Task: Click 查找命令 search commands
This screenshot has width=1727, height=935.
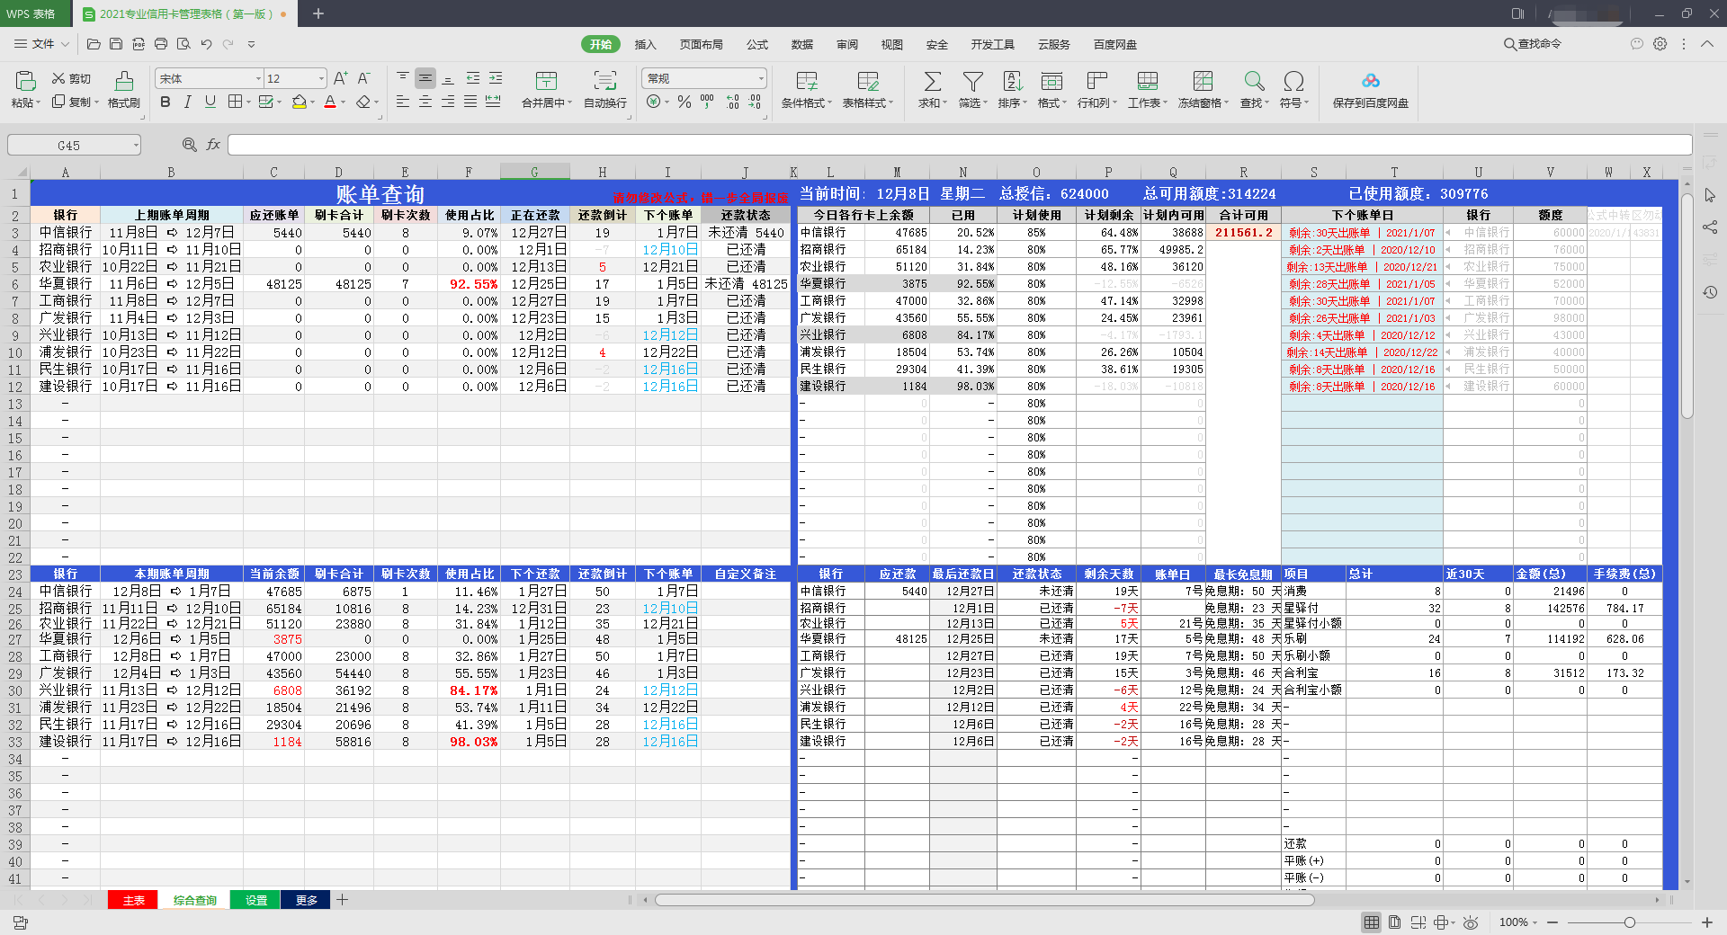Action: [x=1533, y=44]
